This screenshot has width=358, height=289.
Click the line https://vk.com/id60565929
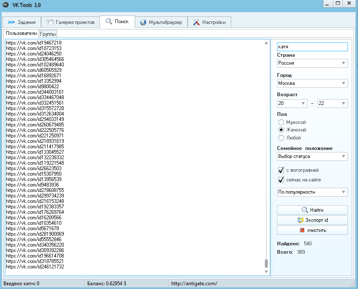click(34, 70)
